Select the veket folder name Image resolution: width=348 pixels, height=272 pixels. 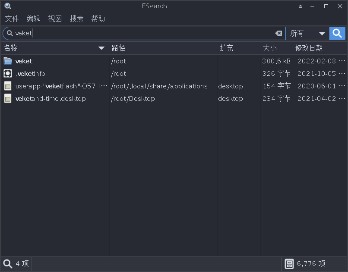[24, 61]
